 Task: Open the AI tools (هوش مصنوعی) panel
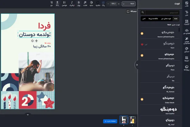click(x=186, y=41)
